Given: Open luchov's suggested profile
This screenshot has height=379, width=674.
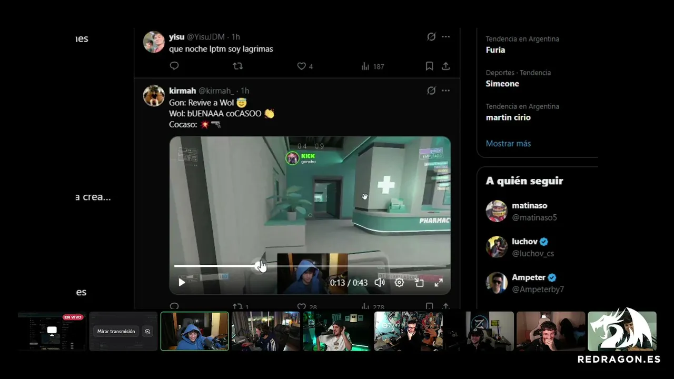Looking at the screenshot, I should point(524,241).
